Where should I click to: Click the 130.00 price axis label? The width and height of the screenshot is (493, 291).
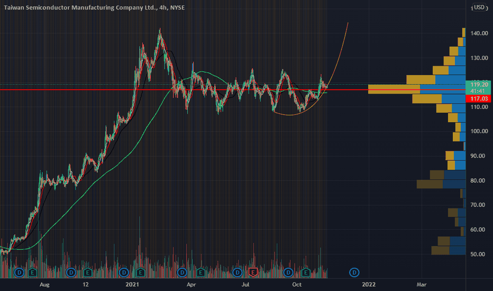479,58
